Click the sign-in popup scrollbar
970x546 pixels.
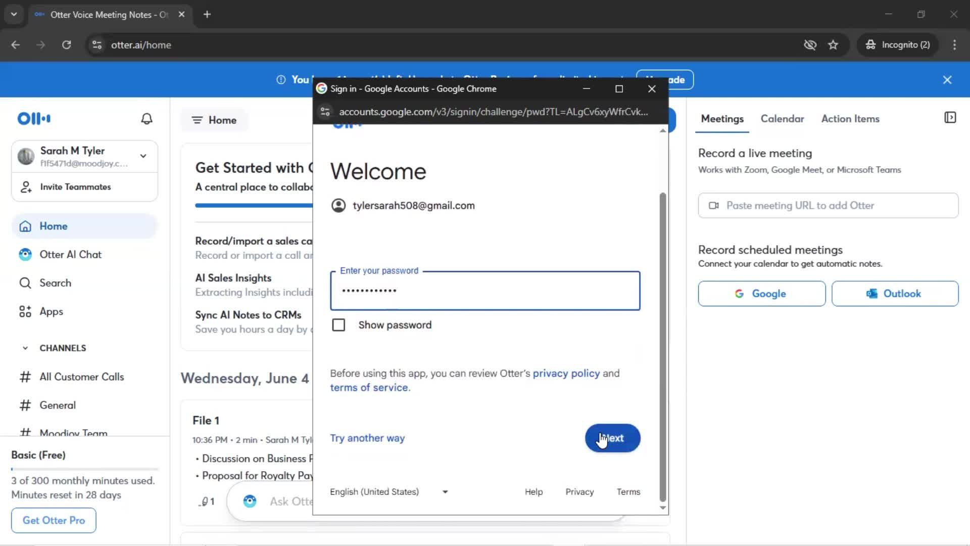(x=663, y=347)
